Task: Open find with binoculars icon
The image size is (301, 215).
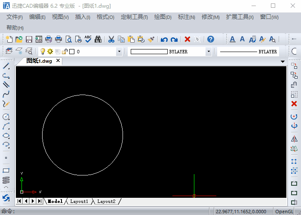Action: (x=98, y=39)
